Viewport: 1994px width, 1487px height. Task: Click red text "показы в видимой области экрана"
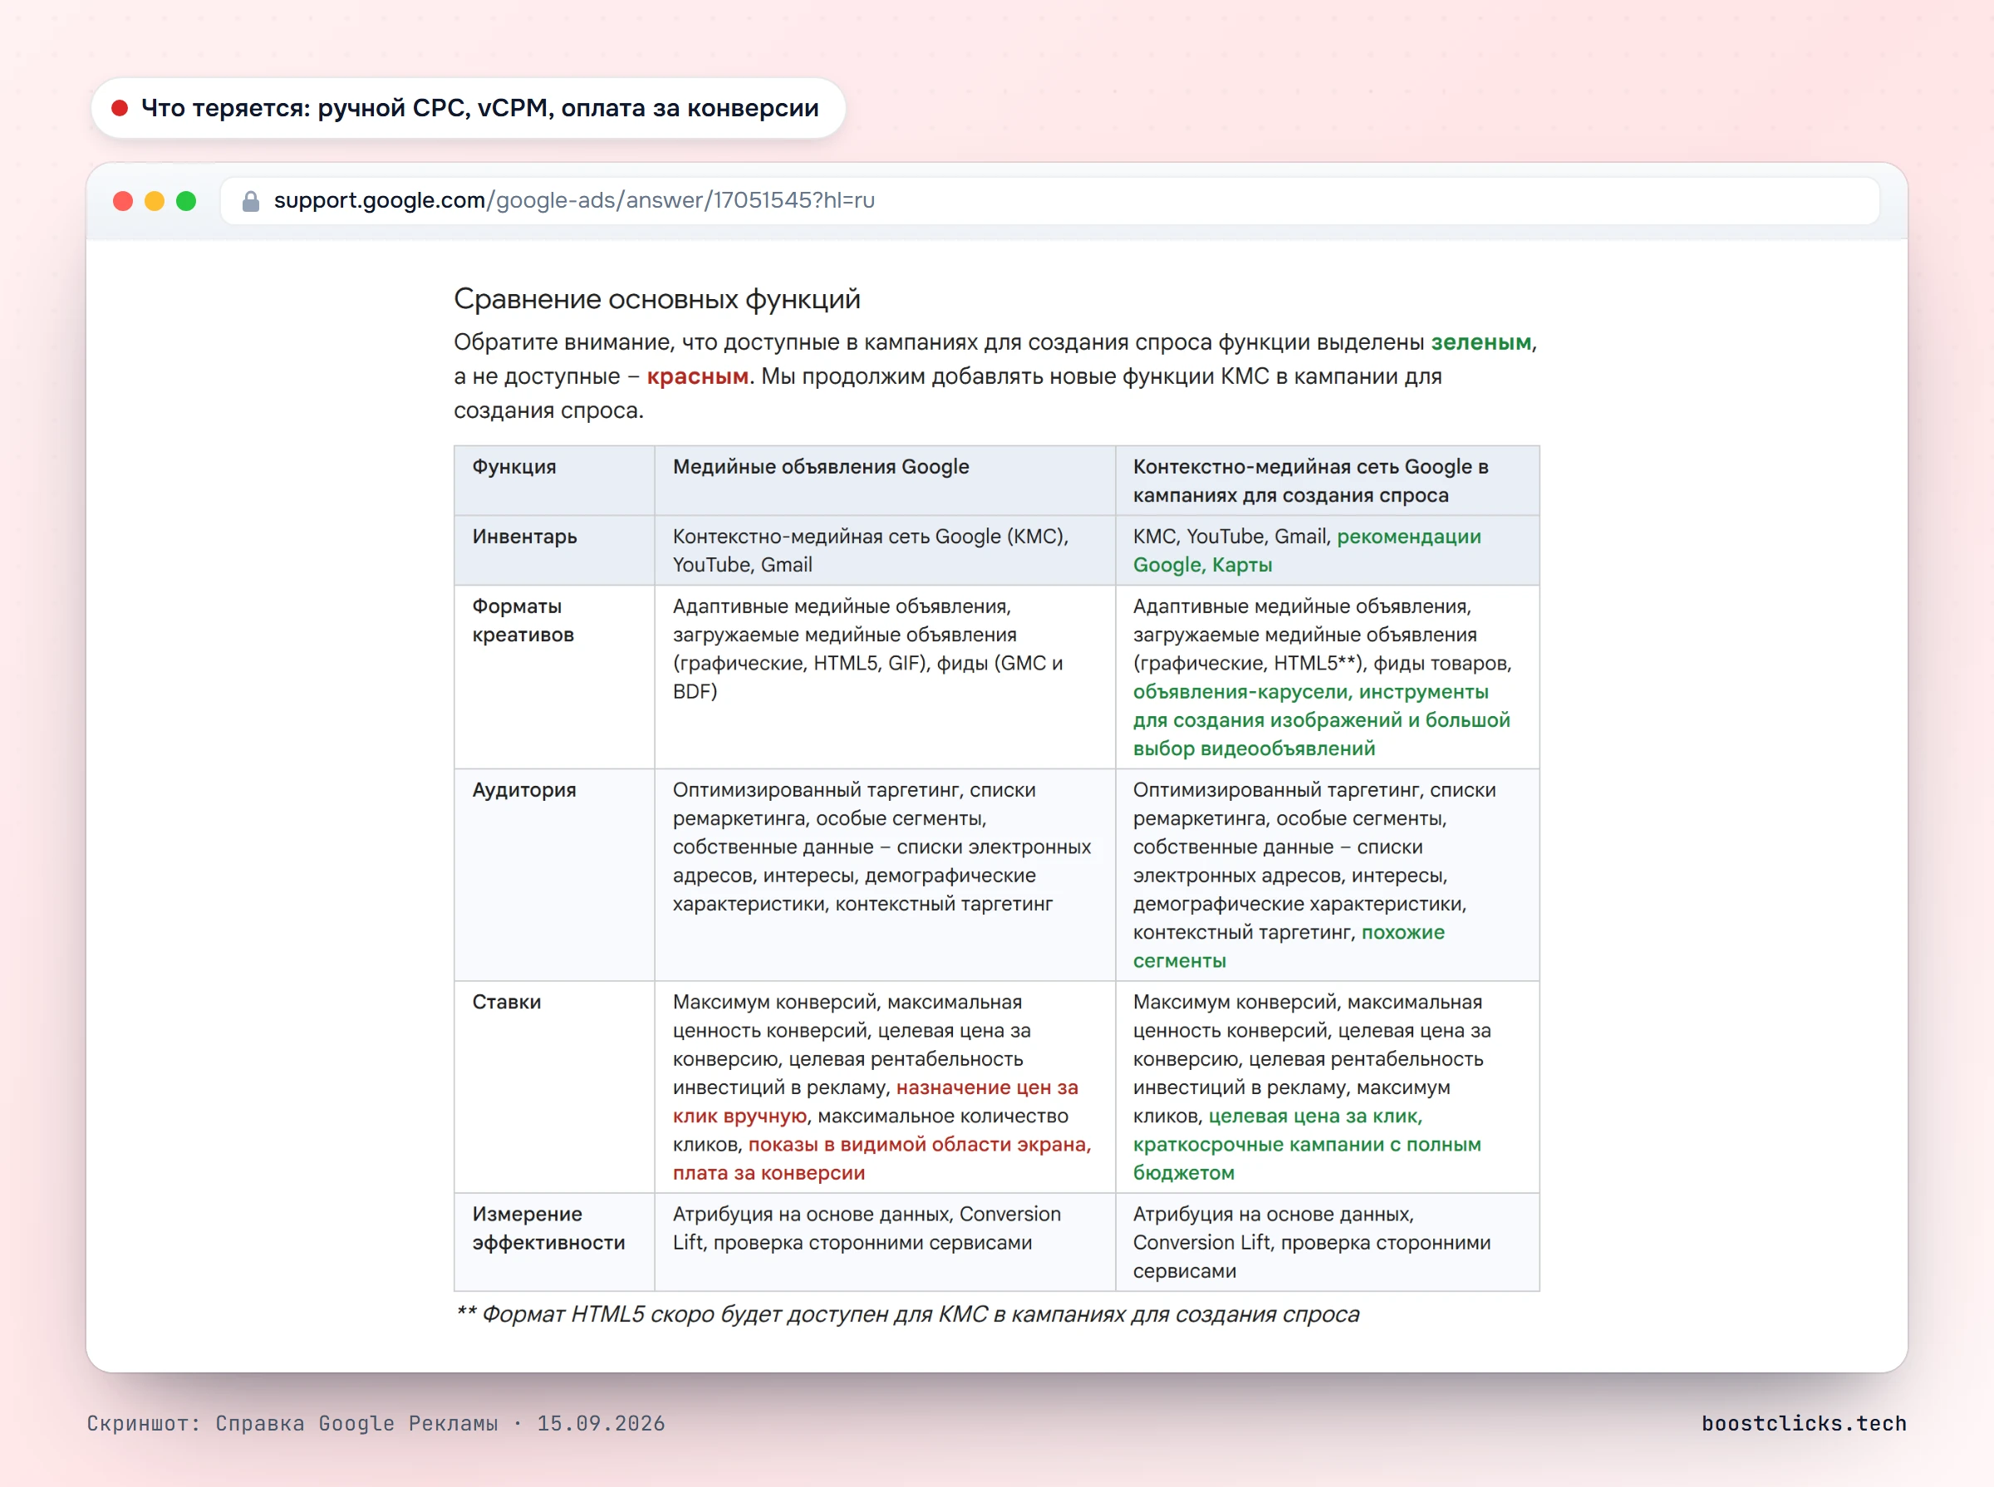918,1144
